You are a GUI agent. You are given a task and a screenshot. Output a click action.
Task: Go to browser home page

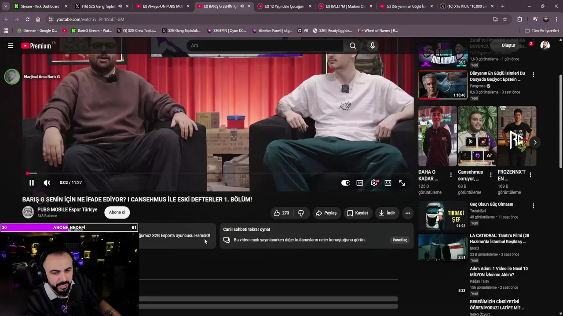[38, 19]
